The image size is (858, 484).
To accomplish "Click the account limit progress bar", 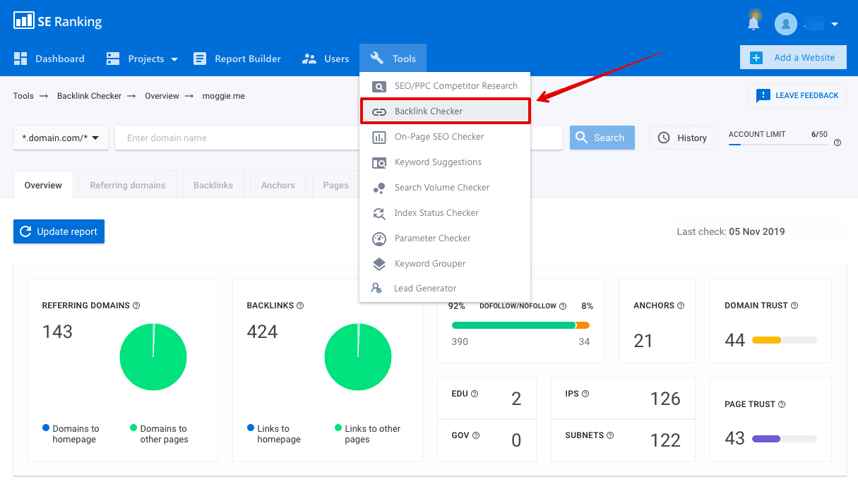I will [777, 145].
